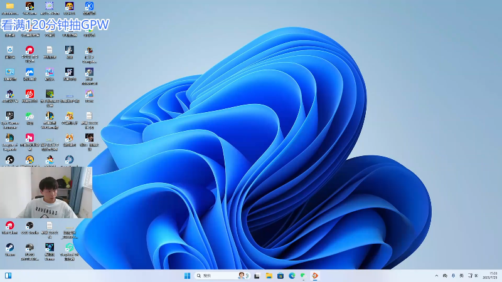Open the QQ penguin shortcut
The height and width of the screenshot is (282, 502).
(x=50, y=160)
